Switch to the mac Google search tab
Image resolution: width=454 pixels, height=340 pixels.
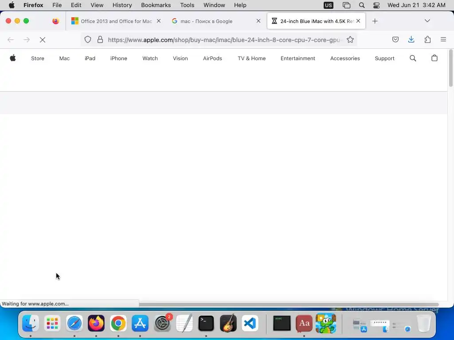coord(216,21)
